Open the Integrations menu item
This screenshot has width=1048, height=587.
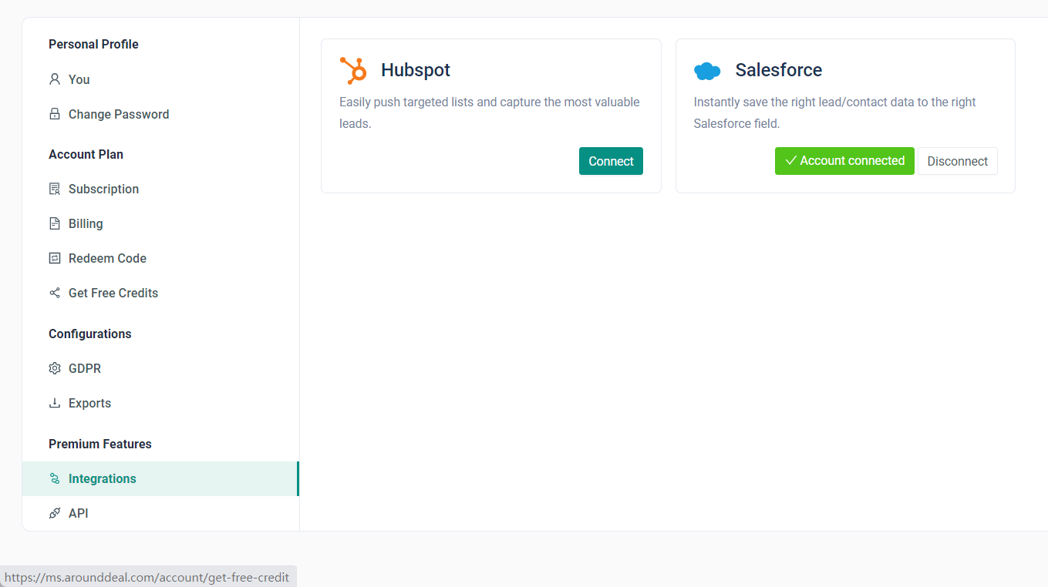pyautogui.click(x=102, y=478)
